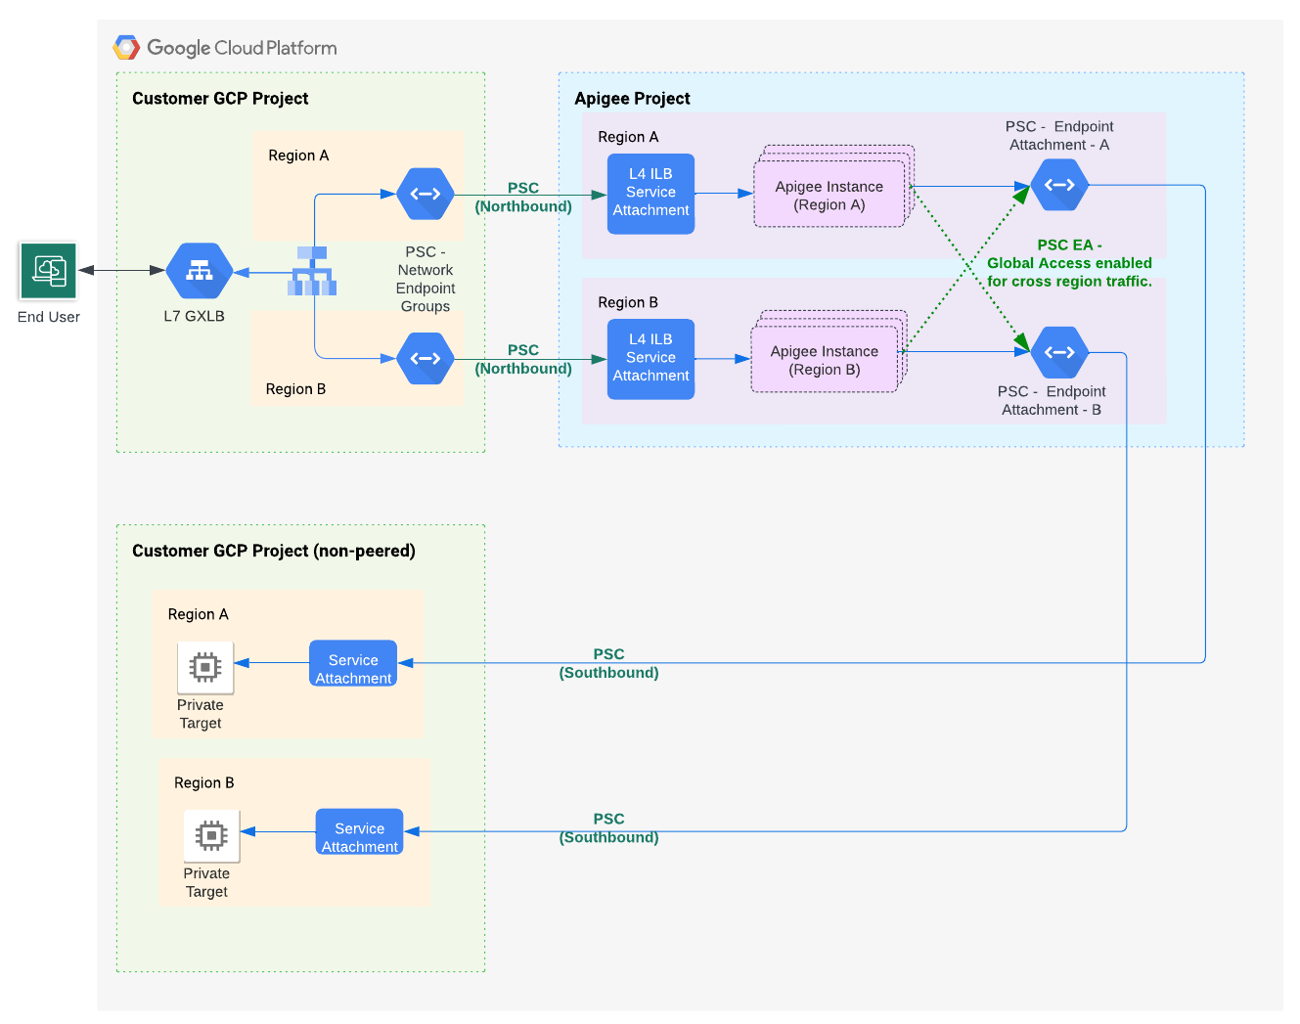Select the Region A PSC NEG hexagon icon

pyautogui.click(x=426, y=194)
